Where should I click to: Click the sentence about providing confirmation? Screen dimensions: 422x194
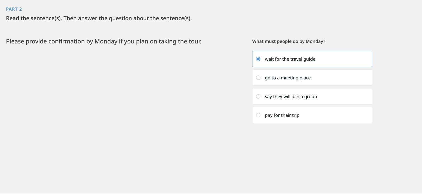point(104,41)
